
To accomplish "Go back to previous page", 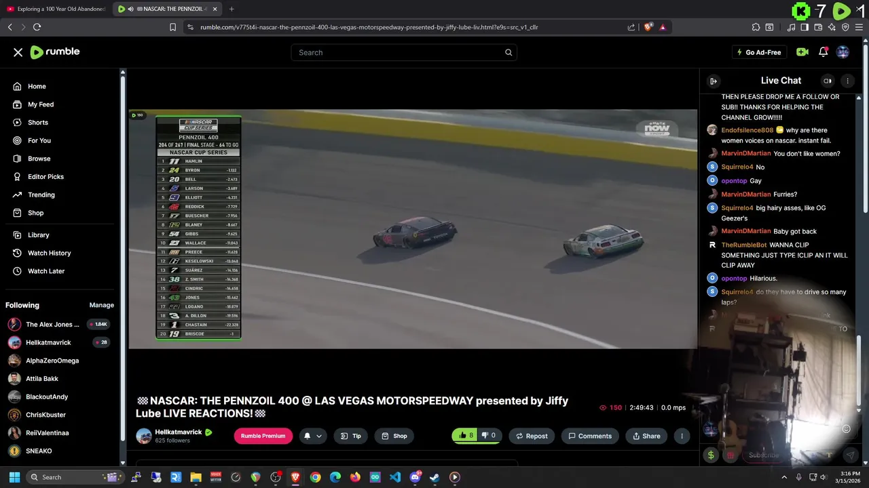I will pyautogui.click(x=10, y=27).
